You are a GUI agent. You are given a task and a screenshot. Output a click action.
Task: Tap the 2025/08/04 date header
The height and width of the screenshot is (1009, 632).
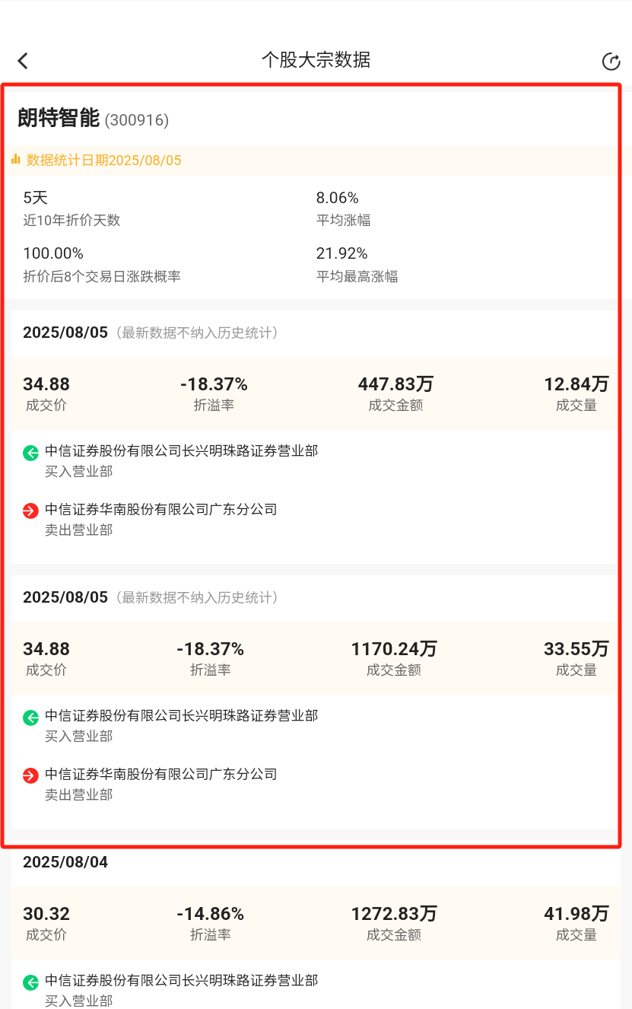click(65, 862)
